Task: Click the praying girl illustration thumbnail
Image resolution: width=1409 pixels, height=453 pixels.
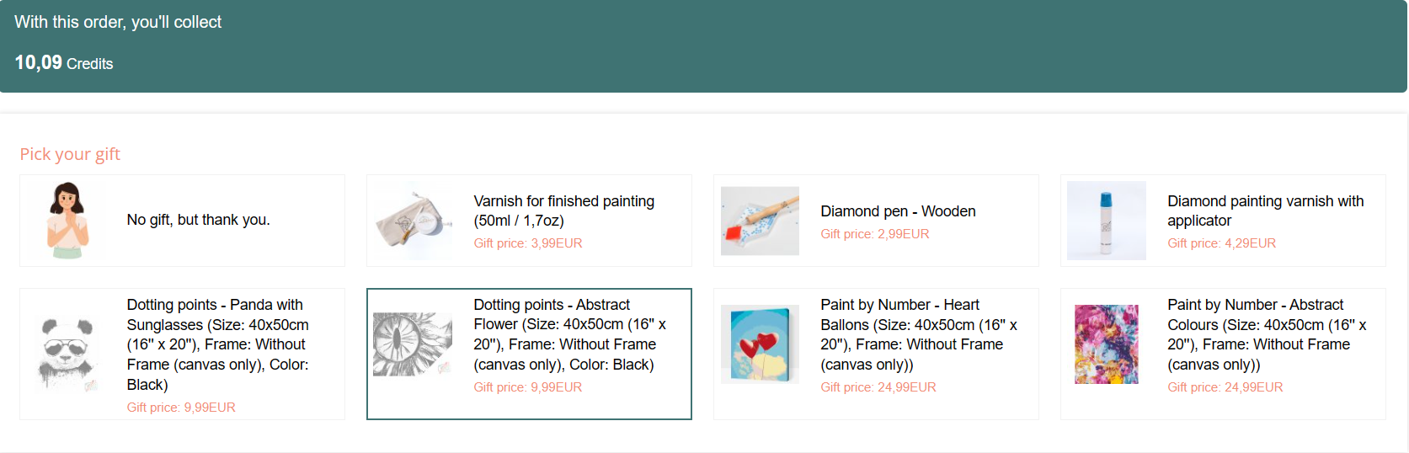Action: point(67,221)
